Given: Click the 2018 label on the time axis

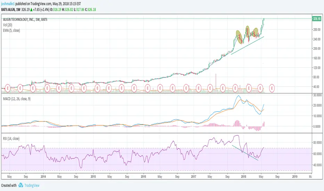Looking at the screenshot, I should tap(244, 176).
